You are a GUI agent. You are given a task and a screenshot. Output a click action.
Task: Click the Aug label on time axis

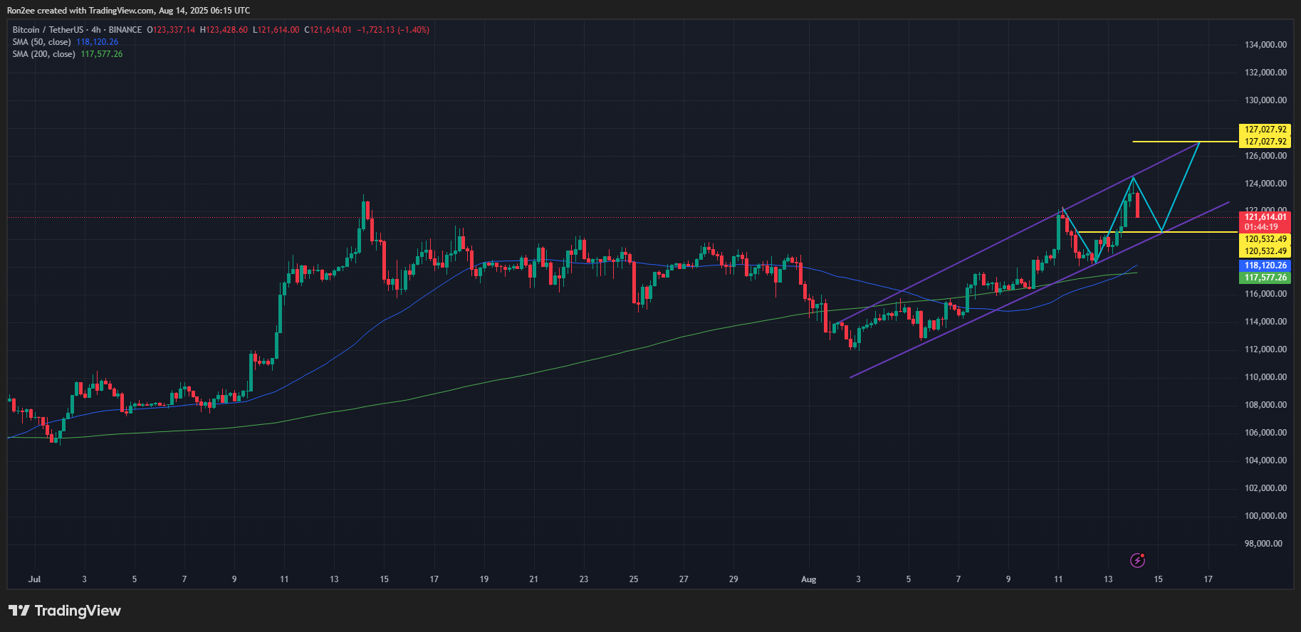[x=808, y=579]
